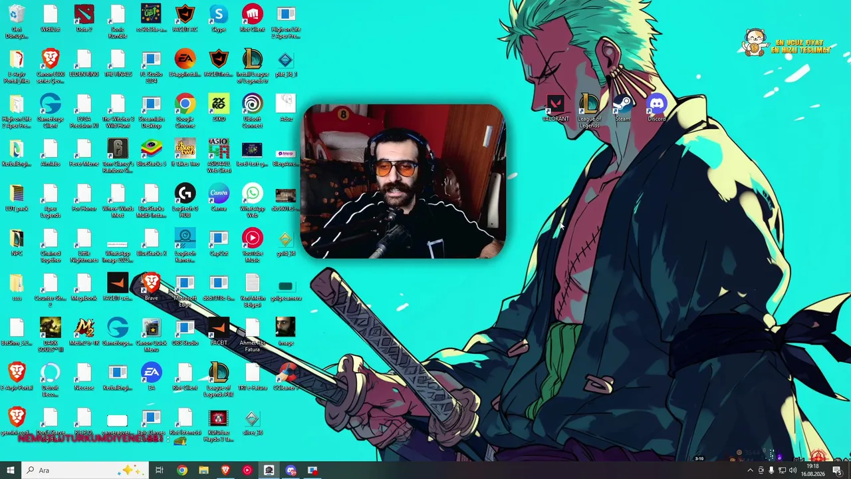Viewport: 851px width, 479px height.
Task: Select the Canon E300 series Brave shortcut
Action: (51, 66)
